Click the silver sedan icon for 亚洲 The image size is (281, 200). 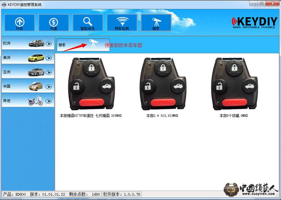click(36, 72)
